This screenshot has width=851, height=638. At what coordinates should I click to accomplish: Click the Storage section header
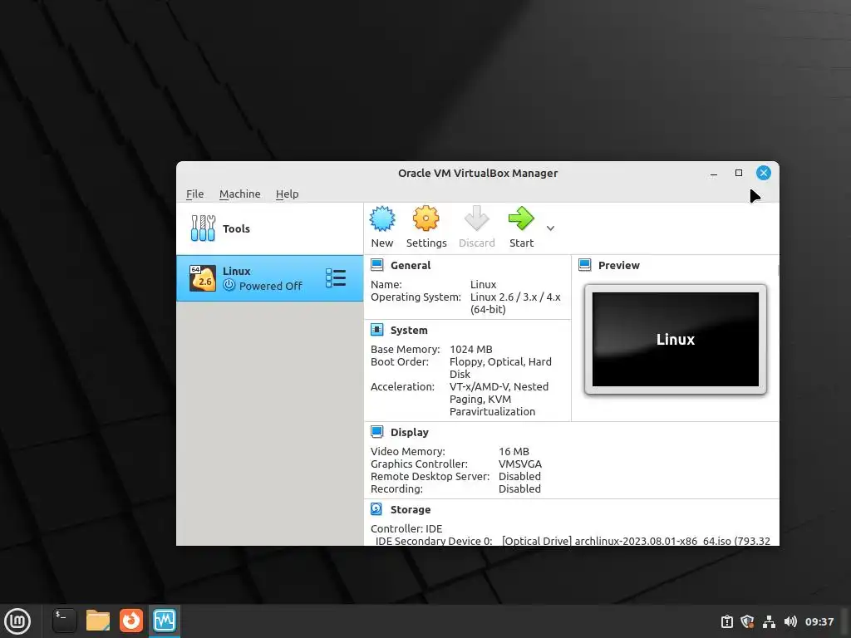pos(411,509)
